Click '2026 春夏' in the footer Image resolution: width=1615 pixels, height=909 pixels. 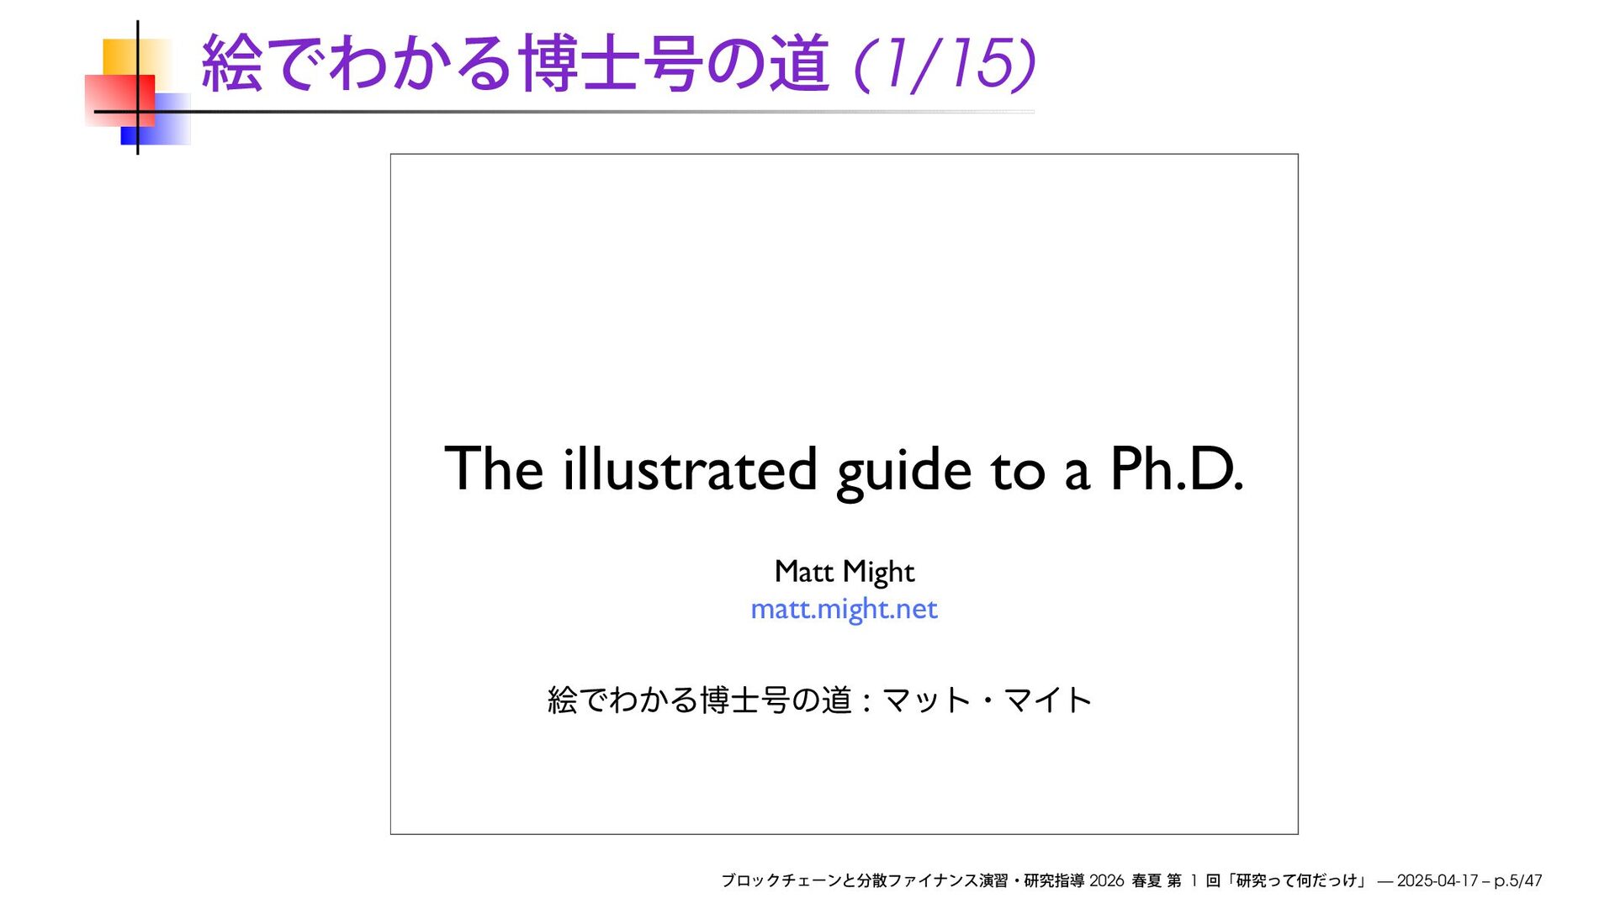(x=1125, y=880)
